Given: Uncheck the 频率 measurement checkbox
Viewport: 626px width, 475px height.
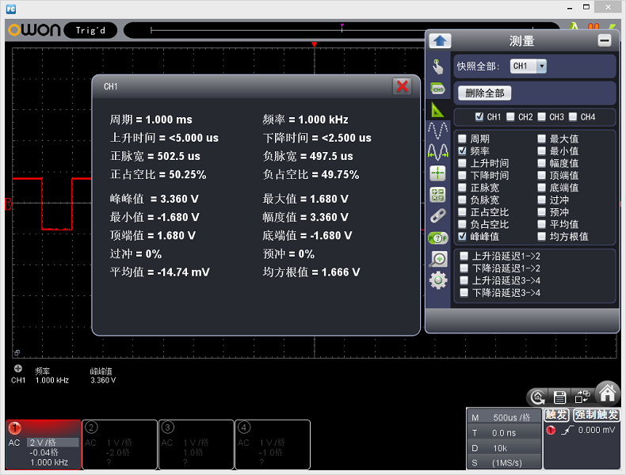Looking at the screenshot, I should [463, 150].
